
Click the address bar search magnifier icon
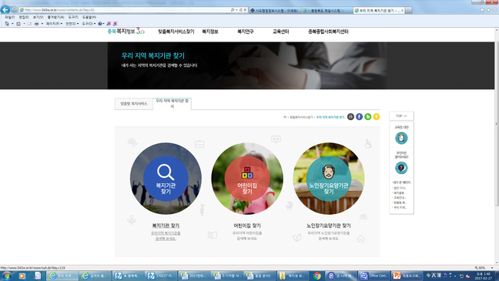click(233, 10)
